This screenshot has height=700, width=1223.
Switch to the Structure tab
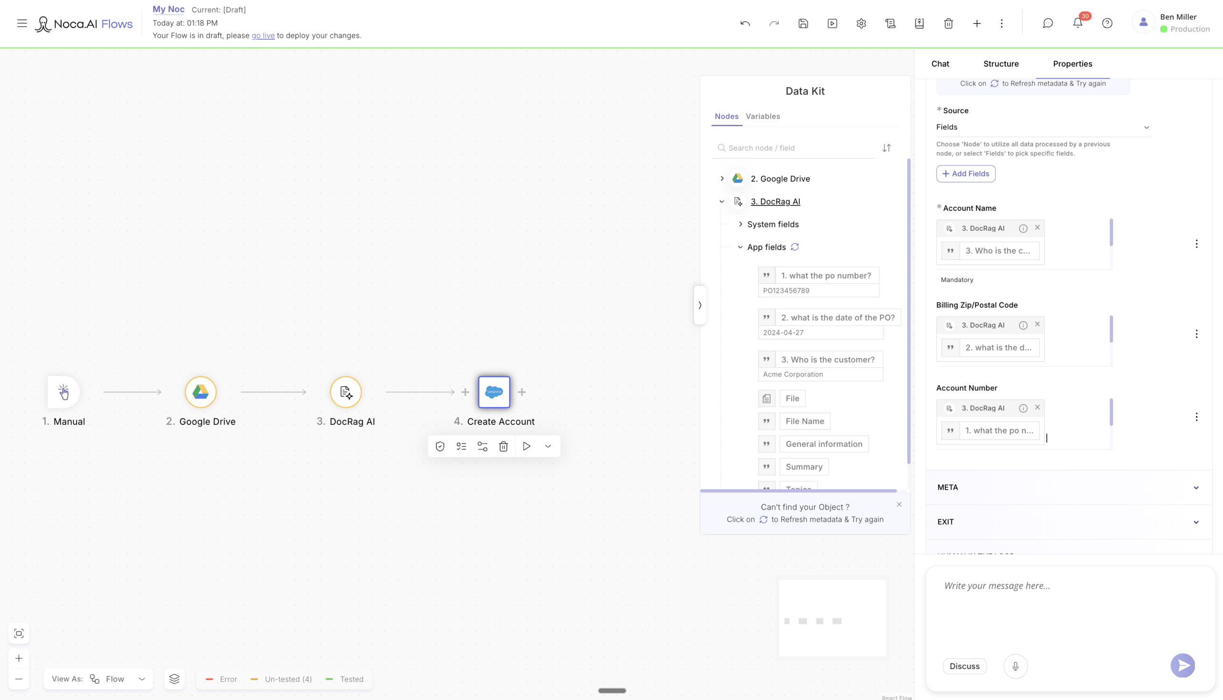pos(1001,64)
